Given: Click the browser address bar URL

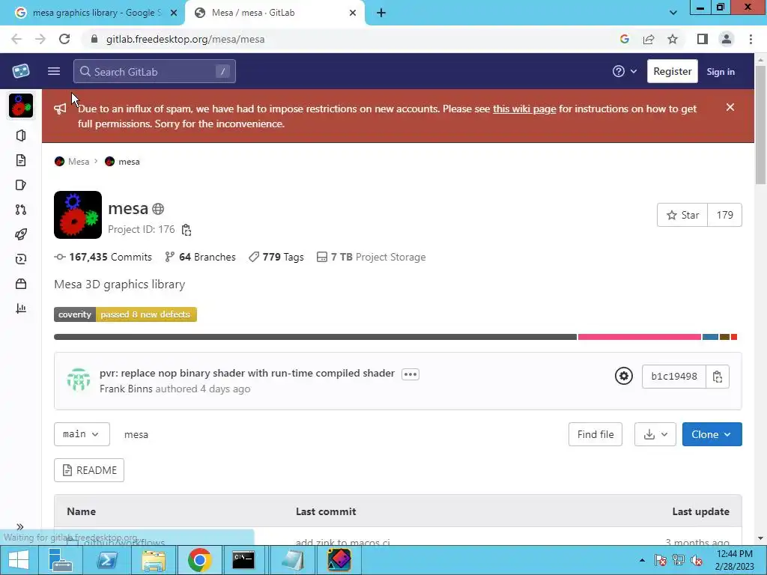Looking at the screenshot, I should point(186,39).
